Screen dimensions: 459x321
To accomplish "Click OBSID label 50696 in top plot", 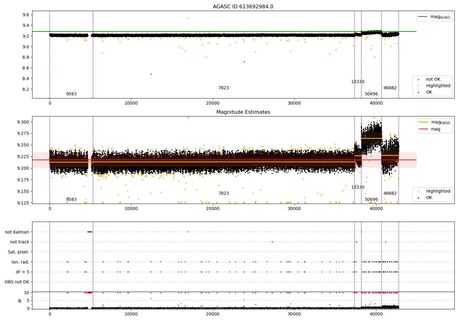I will pos(371,94).
